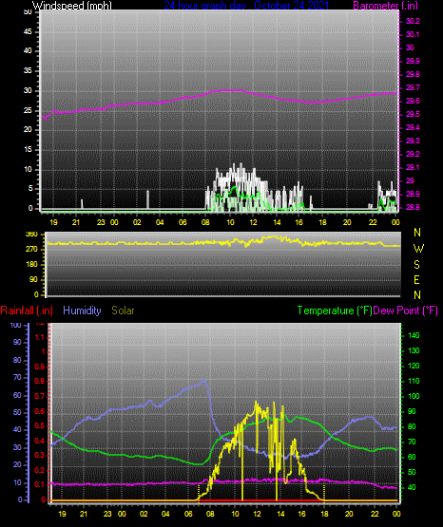
Task: Click the '29.9' barometer axis value
Action: pos(413,61)
